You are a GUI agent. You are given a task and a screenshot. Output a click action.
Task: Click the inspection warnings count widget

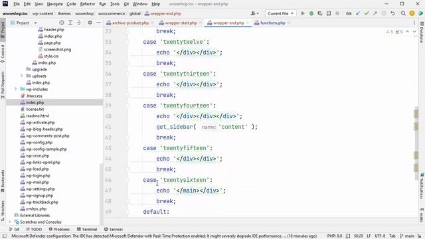coord(394,32)
